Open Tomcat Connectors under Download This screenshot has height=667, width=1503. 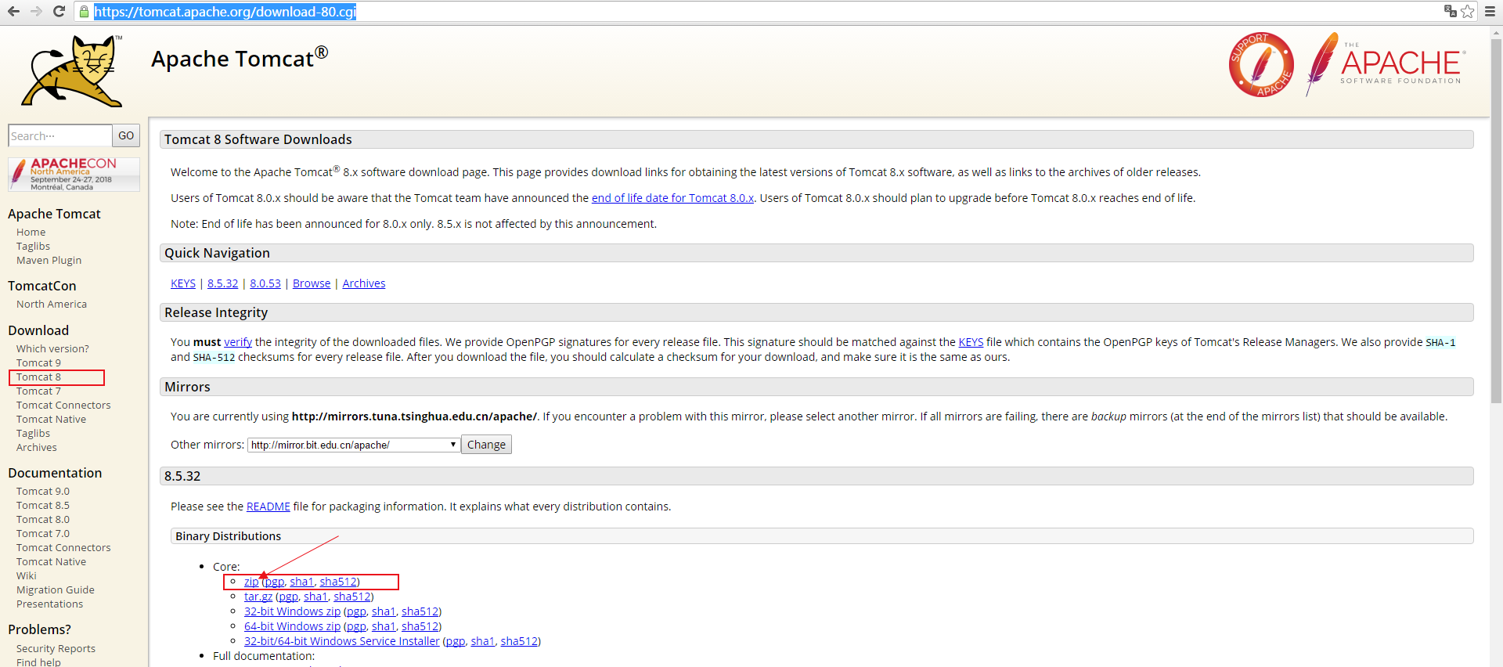[x=63, y=405]
